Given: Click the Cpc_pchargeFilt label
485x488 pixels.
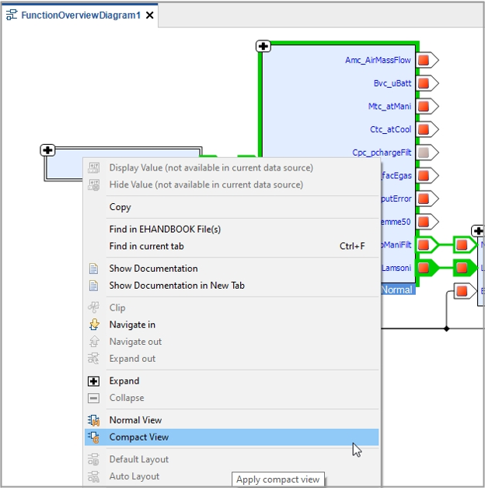Looking at the screenshot, I should click(382, 153).
